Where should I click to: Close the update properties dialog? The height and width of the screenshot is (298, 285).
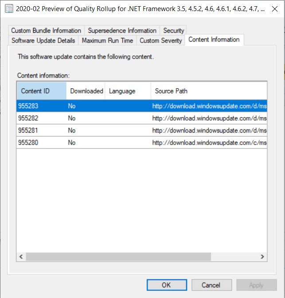[274, 10]
